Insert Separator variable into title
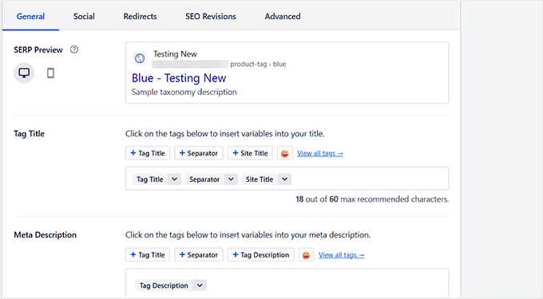Viewport: 543px width, 299px height. (198, 153)
